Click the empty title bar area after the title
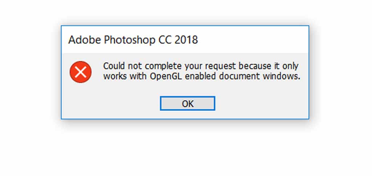This screenshot has height=176, width=372. tap(254, 40)
